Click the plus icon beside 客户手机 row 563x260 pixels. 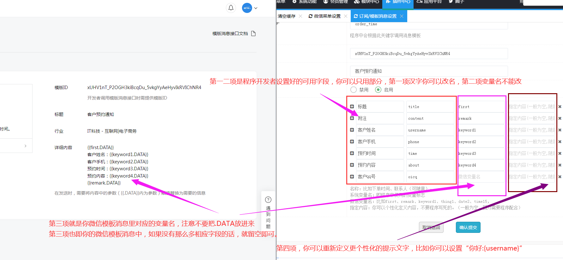pos(352,142)
